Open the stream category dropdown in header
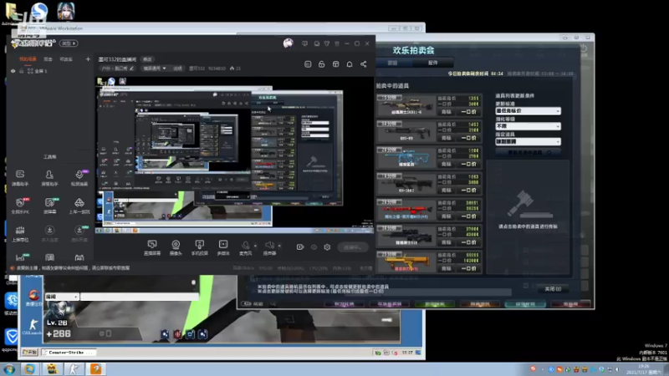The height and width of the screenshot is (376, 669). 155,69
